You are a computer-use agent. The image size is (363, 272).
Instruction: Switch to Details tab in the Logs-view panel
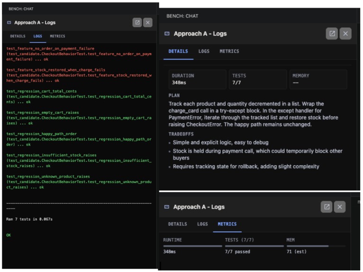pyautogui.click(x=18, y=36)
